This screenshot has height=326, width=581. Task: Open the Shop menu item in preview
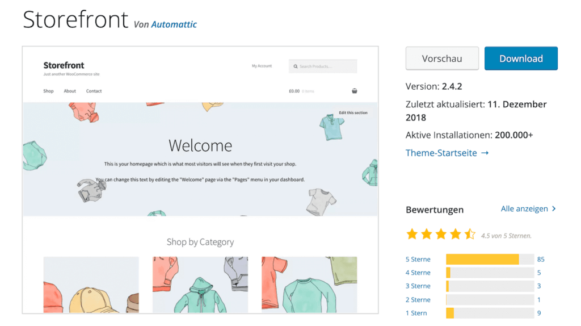[48, 91]
